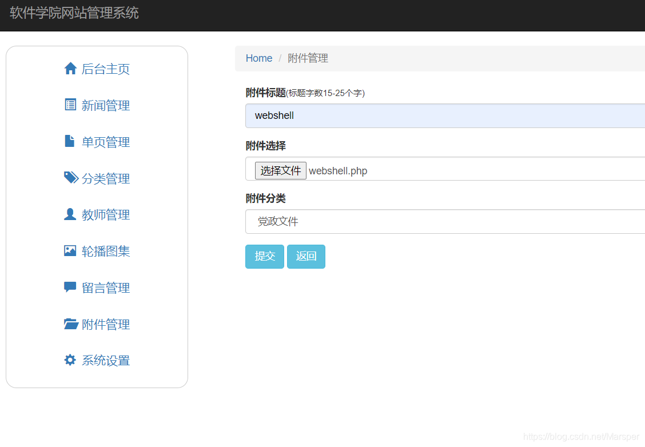The image size is (645, 447).
Task: Click the open-folder icon beside 附件管理
Action: 71,324
